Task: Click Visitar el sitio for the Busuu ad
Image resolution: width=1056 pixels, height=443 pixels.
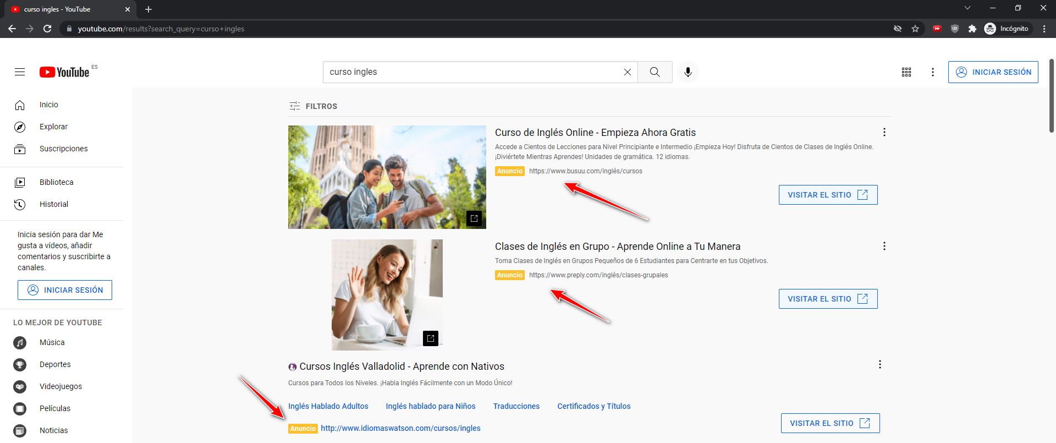Action: [828, 195]
